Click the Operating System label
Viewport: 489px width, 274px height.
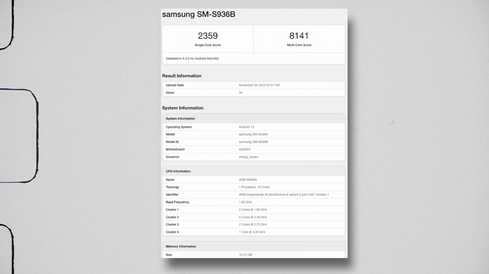(x=179, y=127)
